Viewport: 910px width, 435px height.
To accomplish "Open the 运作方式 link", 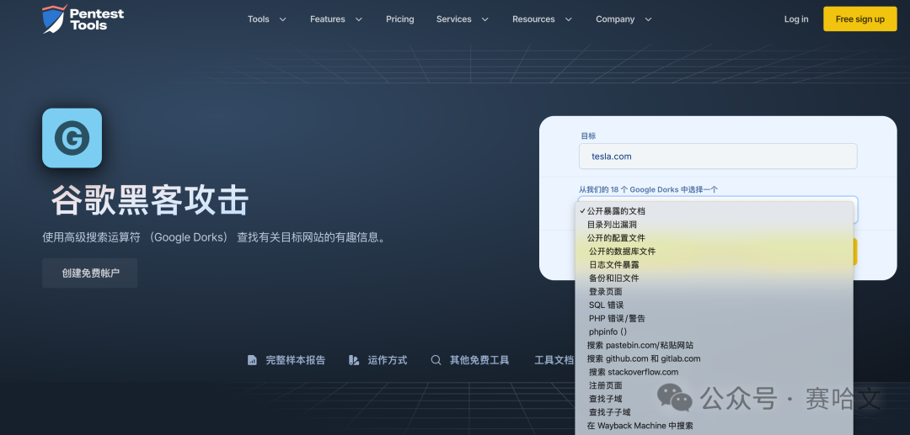I will [387, 360].
